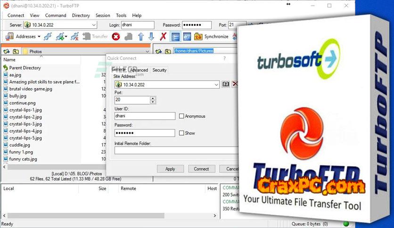Open address book icon beside Site Address
The width and height of the screenshot is (394, 228).
point(226,84)
